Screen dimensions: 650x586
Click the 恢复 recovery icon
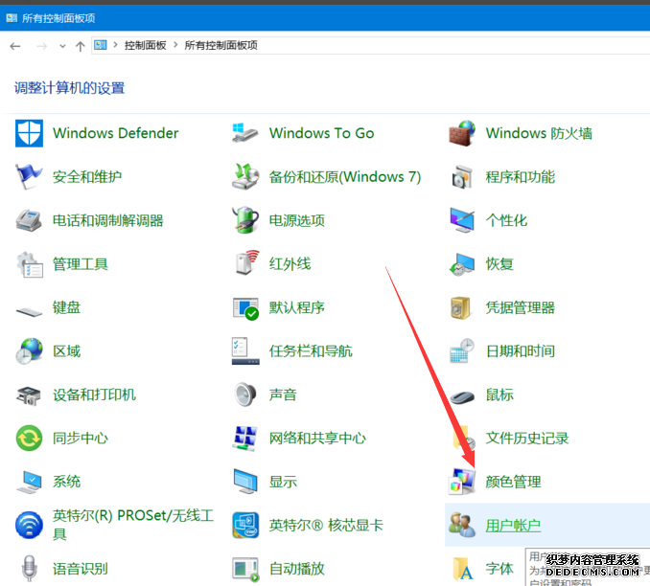coord(462,264)
